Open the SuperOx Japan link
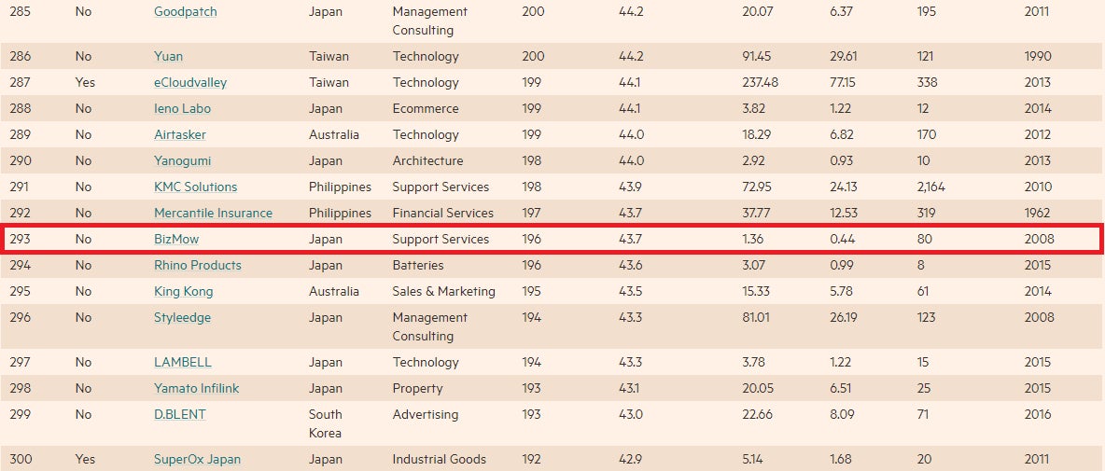This screenshot has height=471, width=1105. (197, 459)
